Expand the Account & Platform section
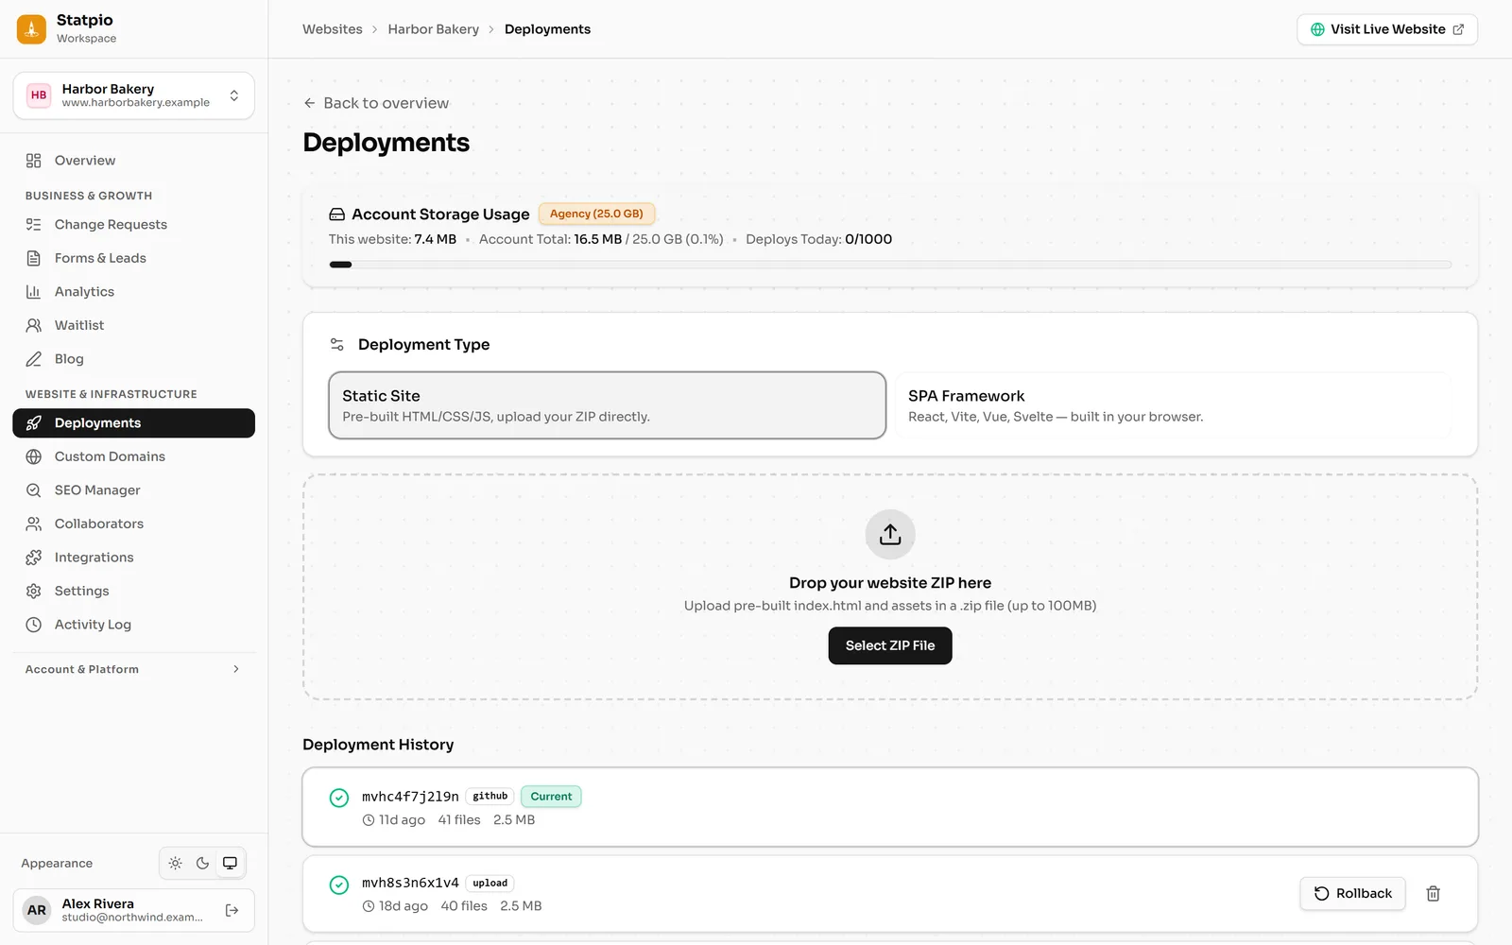The image size is (1512, 945). [x=133, y=669]
